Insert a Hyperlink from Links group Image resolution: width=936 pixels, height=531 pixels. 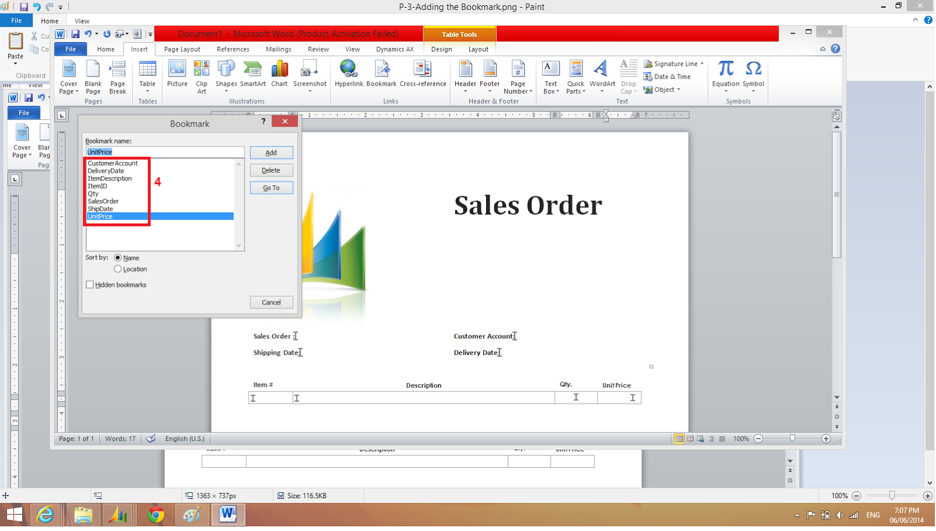pyautogui.click(x=349, y=74)
